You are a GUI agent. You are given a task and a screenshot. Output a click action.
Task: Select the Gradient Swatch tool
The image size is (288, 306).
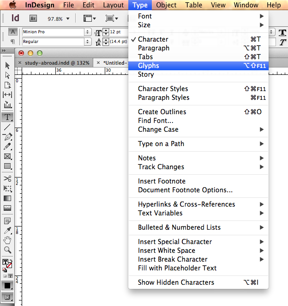coord(7,198)
